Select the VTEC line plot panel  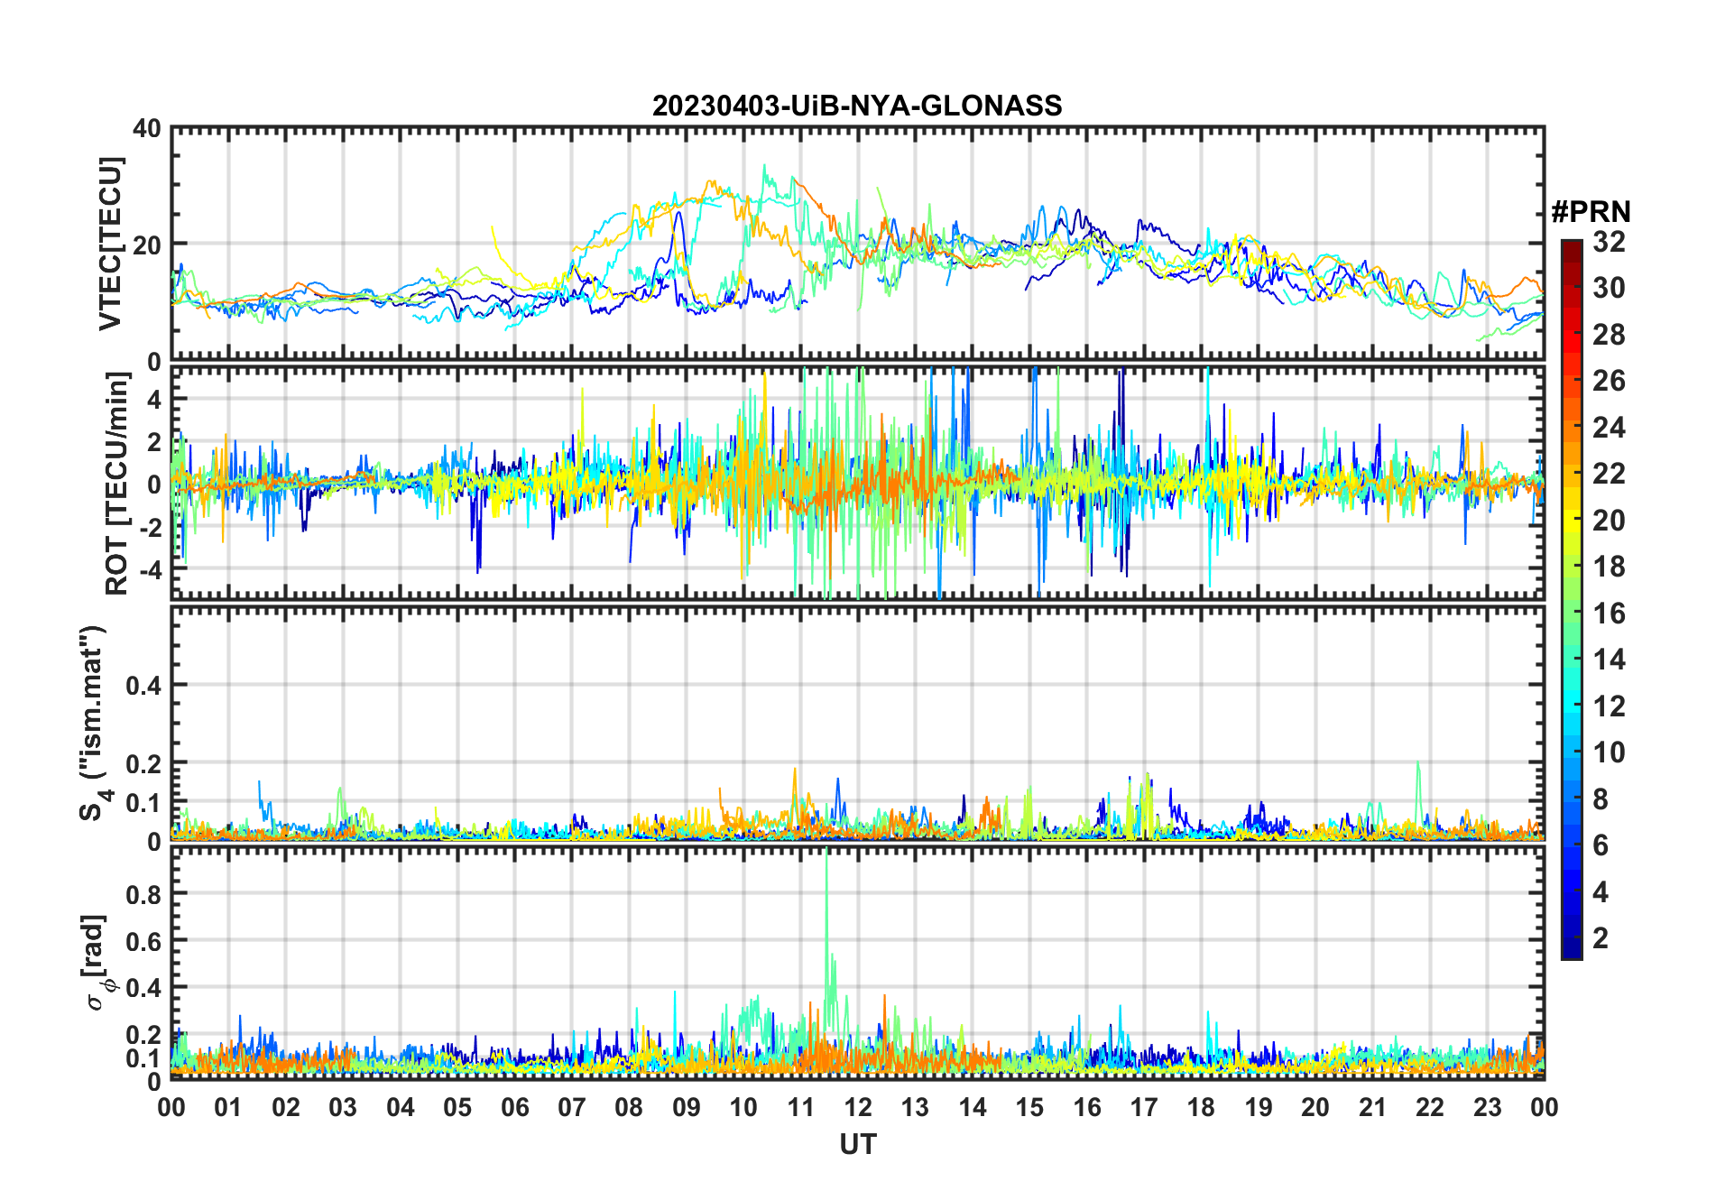pos(858,244)
